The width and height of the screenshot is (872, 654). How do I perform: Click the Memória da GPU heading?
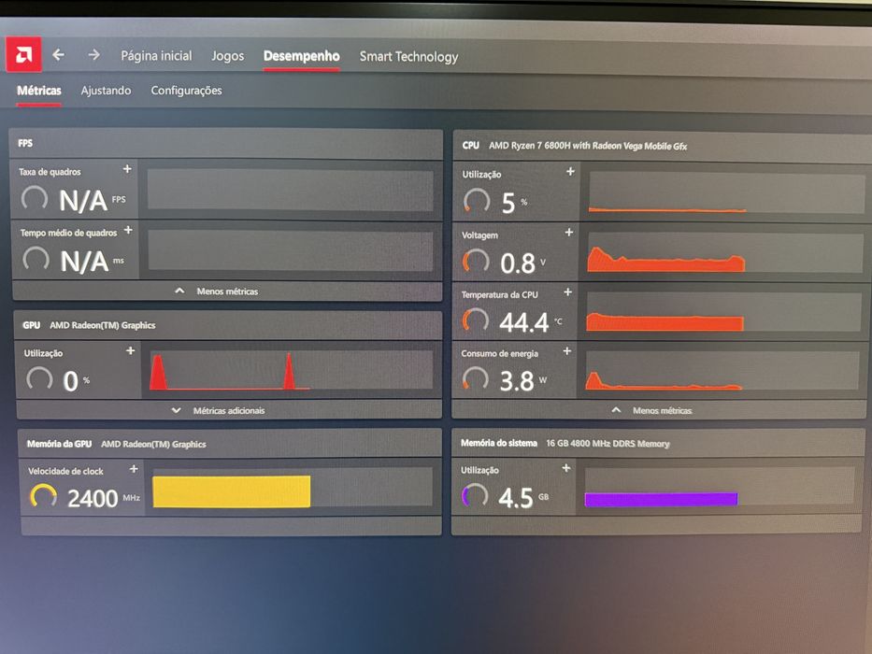click(x=60, y=444)
